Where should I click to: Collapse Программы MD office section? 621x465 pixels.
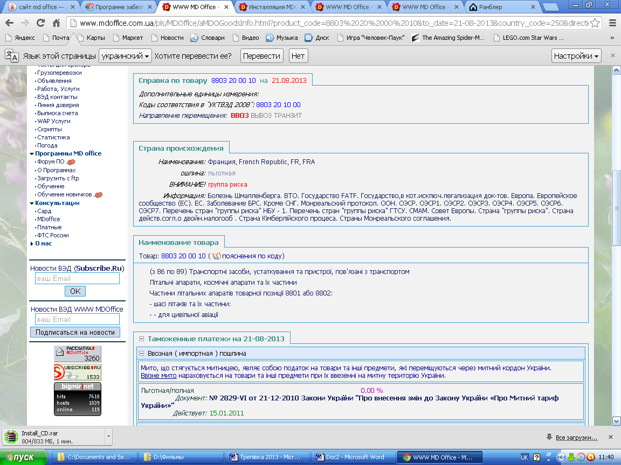[32, 154]
